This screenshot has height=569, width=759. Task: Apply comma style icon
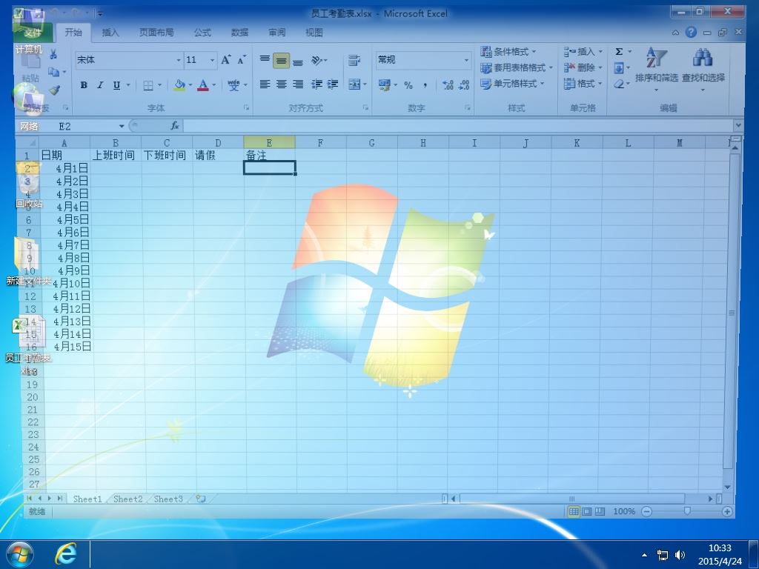tap(425, 85)
